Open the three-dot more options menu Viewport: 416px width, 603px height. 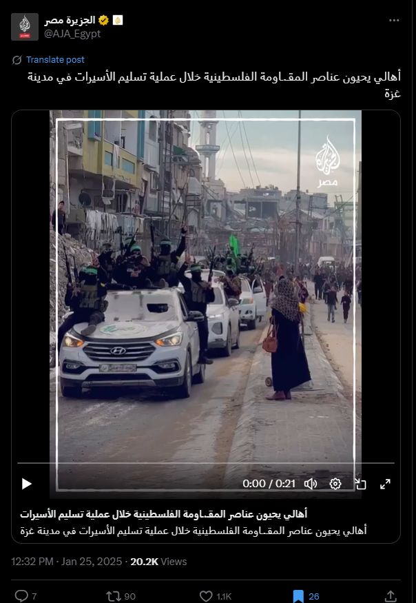394,21
